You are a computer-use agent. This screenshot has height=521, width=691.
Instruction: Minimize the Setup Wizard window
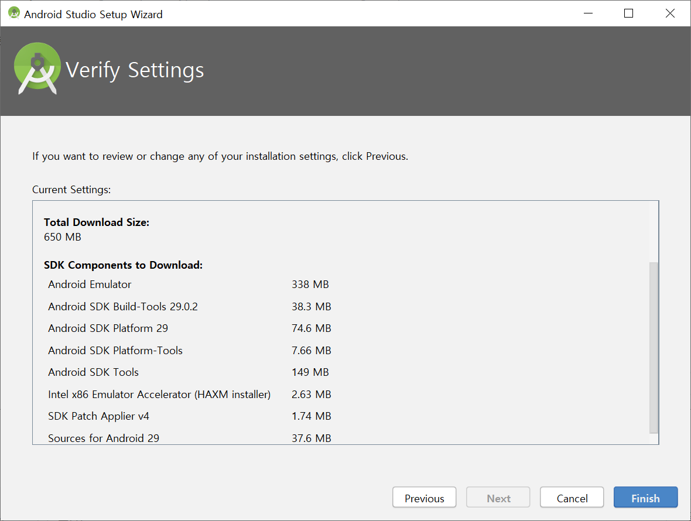pyautogui.click(x=588, y=13)
